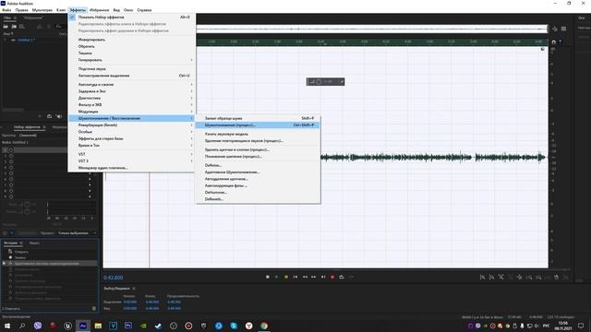Image resolution: width=591 pixels, height=332 pixels.
Task: Open effect list arrow for slot 5
Action: [x=90, y=173]
